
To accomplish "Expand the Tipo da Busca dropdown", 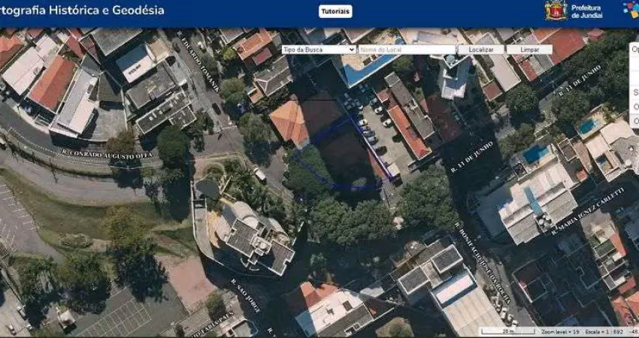I will (318, 50).
